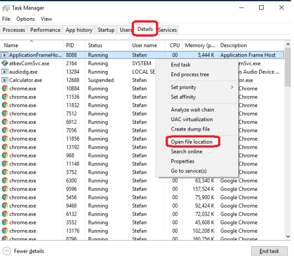Screen dimensions: 294x259
Task: Click the ApplicationFrameHost process icon
Action: (x=5, y=55)
